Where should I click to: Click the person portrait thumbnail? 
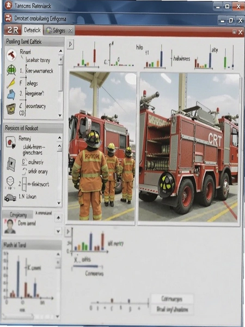[10, 226]
